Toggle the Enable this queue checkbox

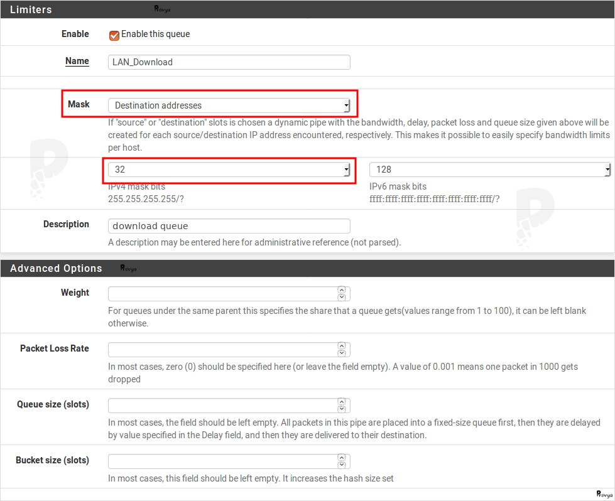click(114, 35)
